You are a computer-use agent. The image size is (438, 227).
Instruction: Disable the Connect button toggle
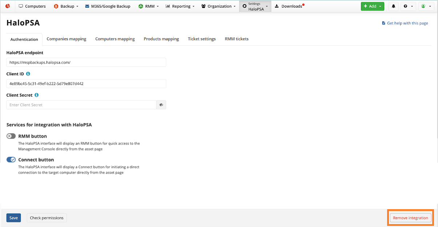[11, 159]
